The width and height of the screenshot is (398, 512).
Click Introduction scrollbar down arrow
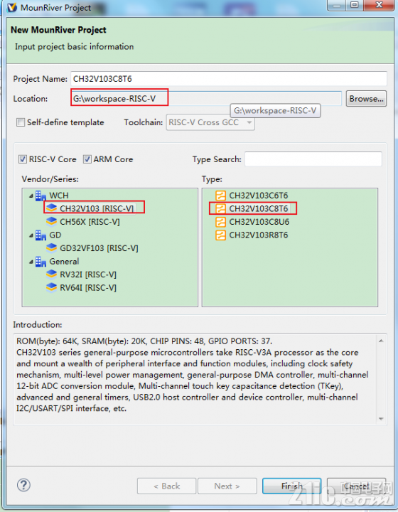click(x=381, y=419)
